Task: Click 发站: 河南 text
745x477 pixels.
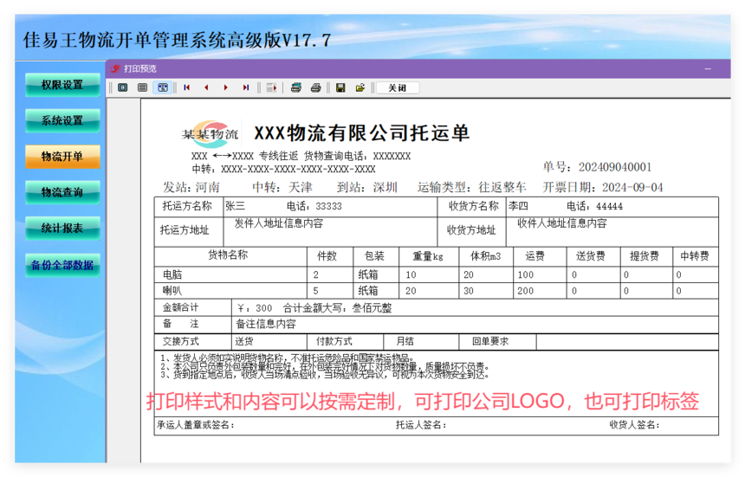Action: point(191,188)
